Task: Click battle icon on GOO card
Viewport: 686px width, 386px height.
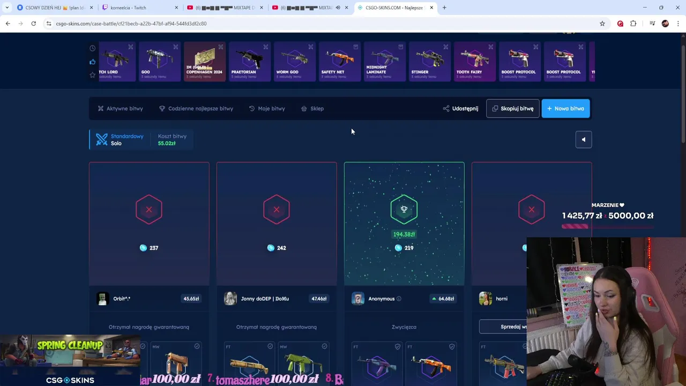Action: coord(175,47)
